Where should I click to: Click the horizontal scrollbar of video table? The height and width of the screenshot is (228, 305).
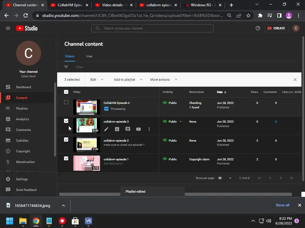pos(175,194)
